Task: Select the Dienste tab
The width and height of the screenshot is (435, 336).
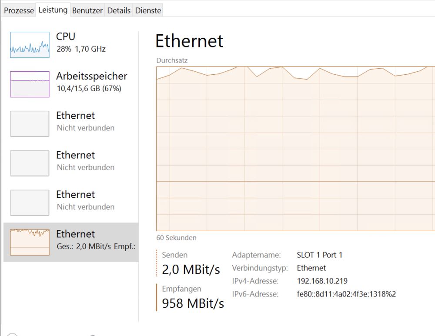Action: (x=148, y=10)
